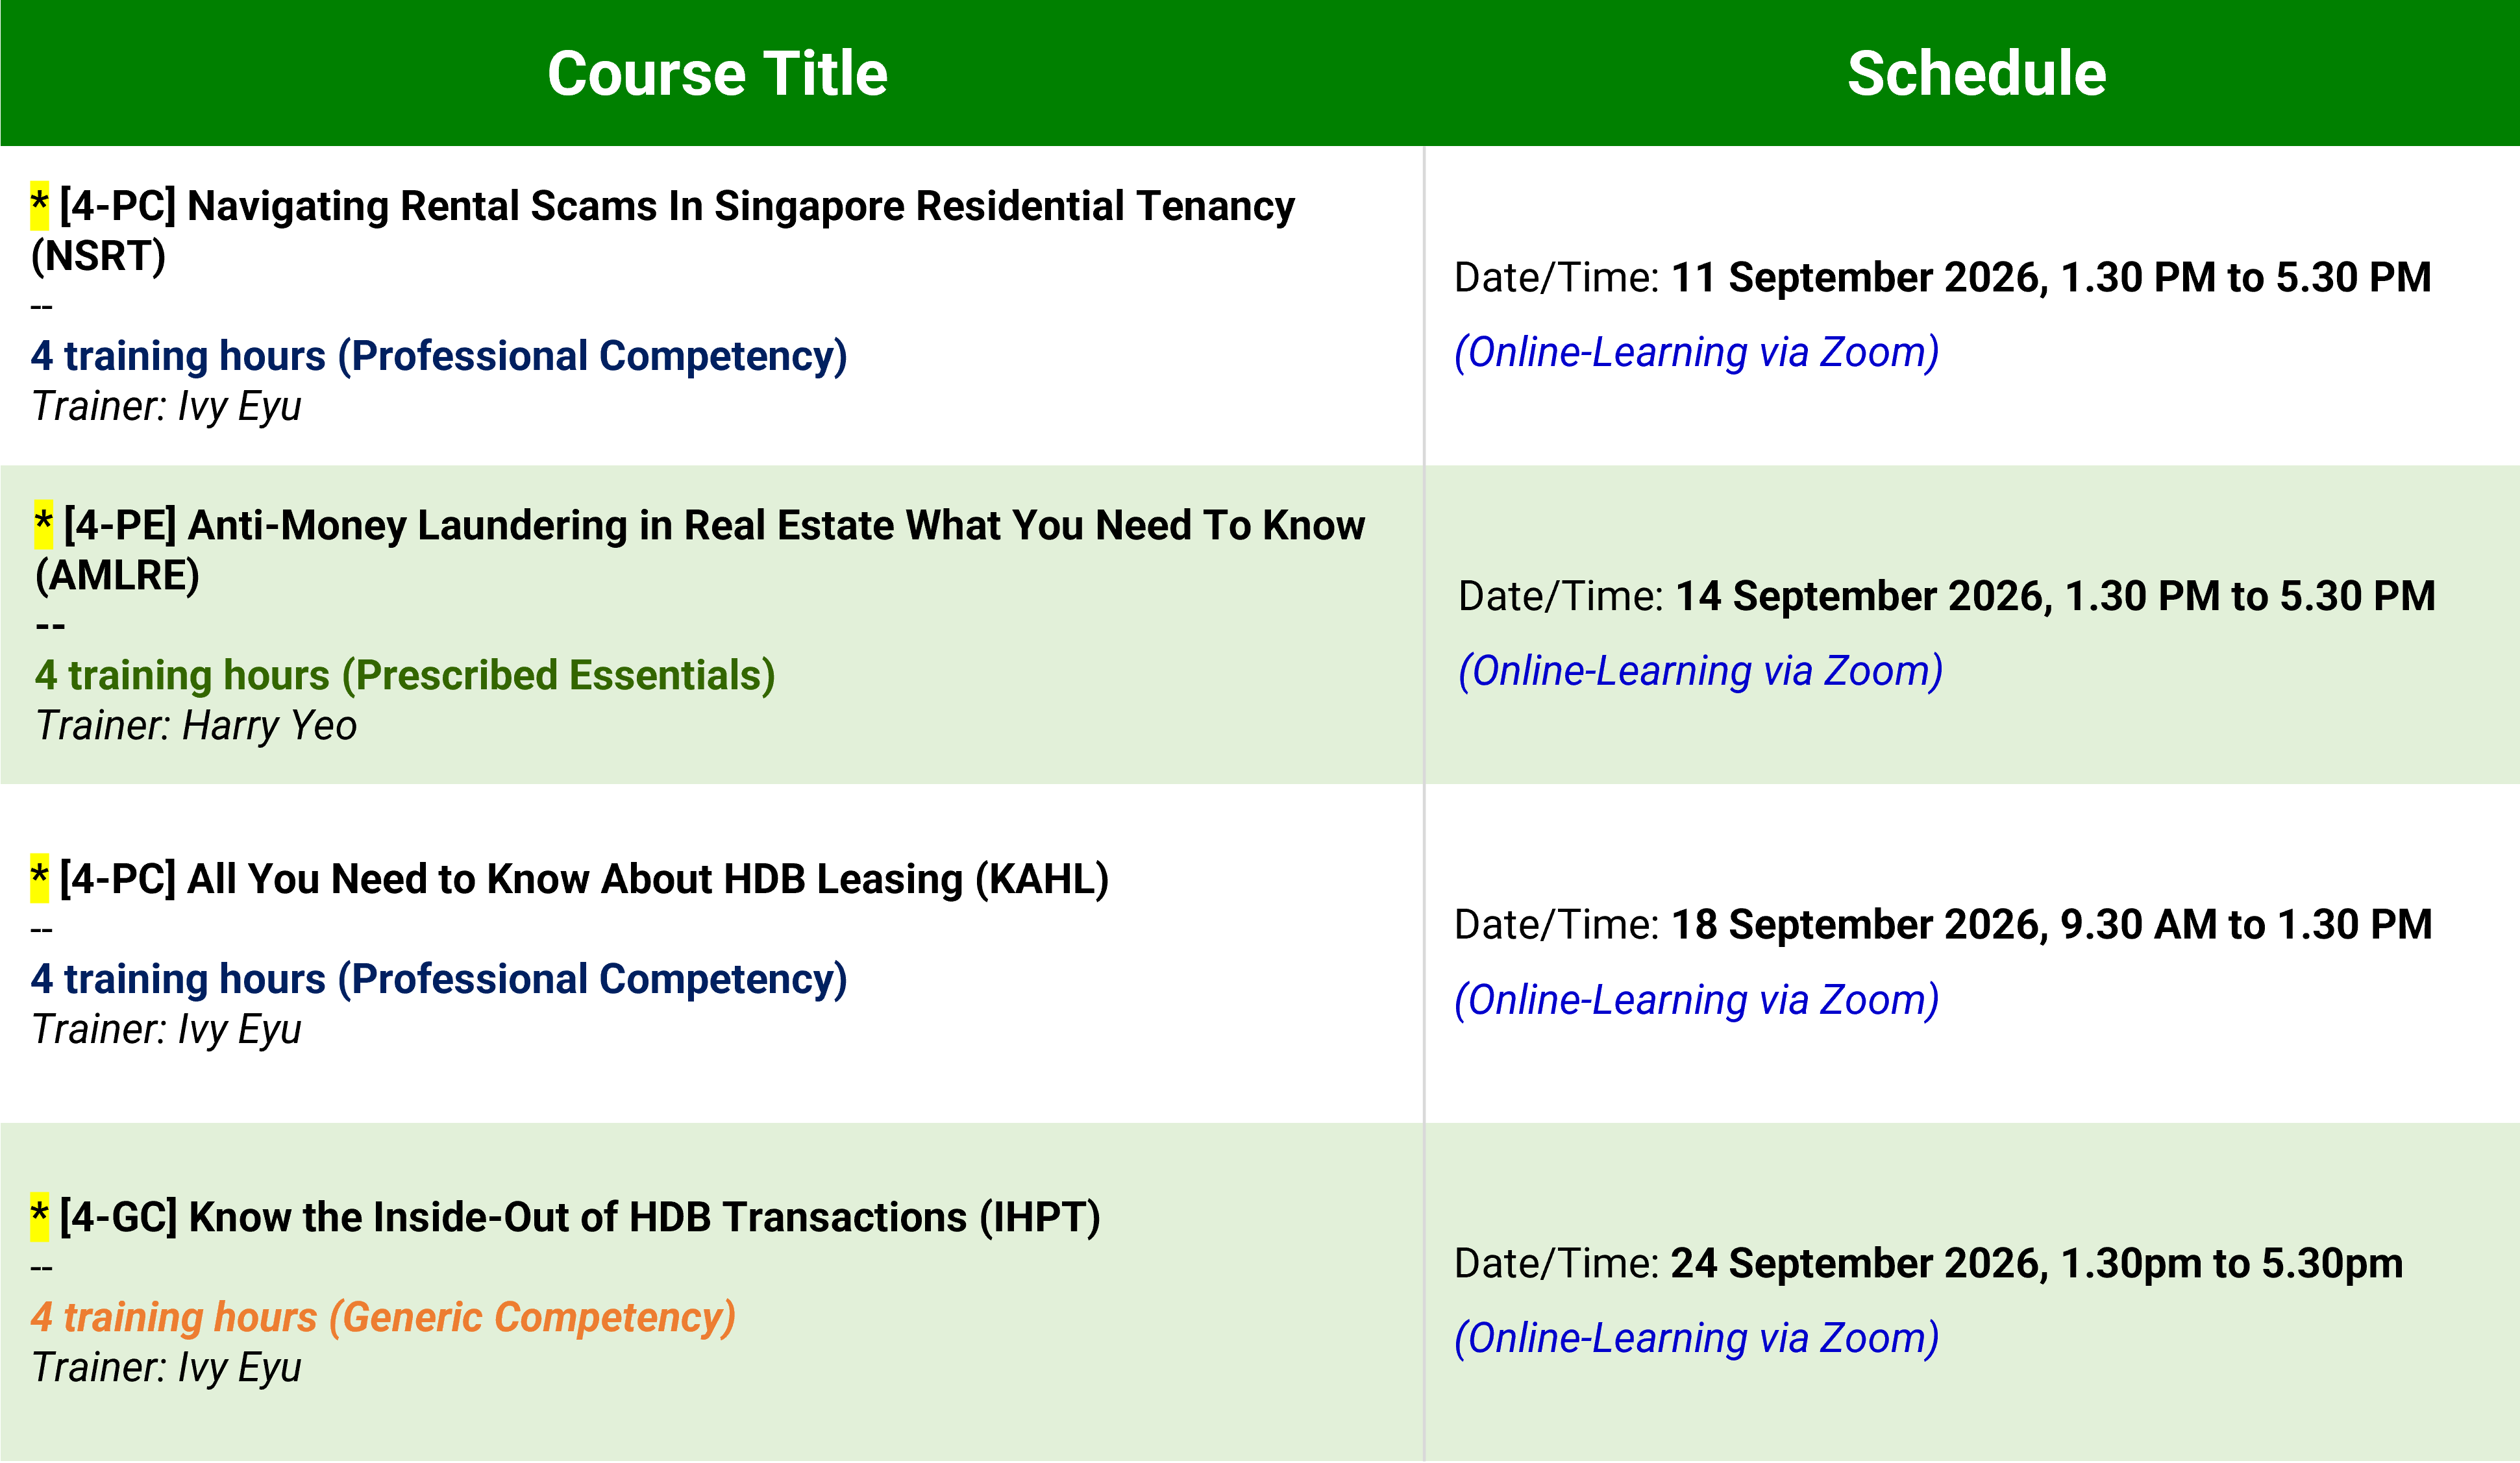Click the Prescribed Essentials training hours text
Image resolution: width=2520 pixels, height=1463 pixels.
click(x=405, y=675)
